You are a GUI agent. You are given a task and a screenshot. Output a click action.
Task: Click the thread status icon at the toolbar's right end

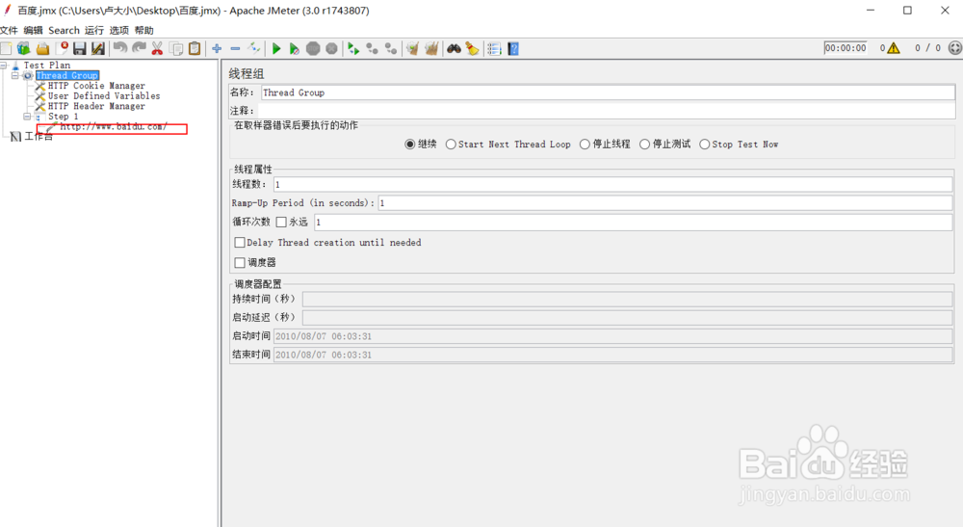955,48
